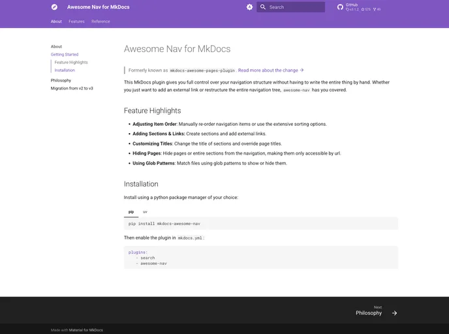Viewport: 449px width, 334px height.
Task: Click the Awesome Nav for MkDocs header title
Action: pos(98,7)
